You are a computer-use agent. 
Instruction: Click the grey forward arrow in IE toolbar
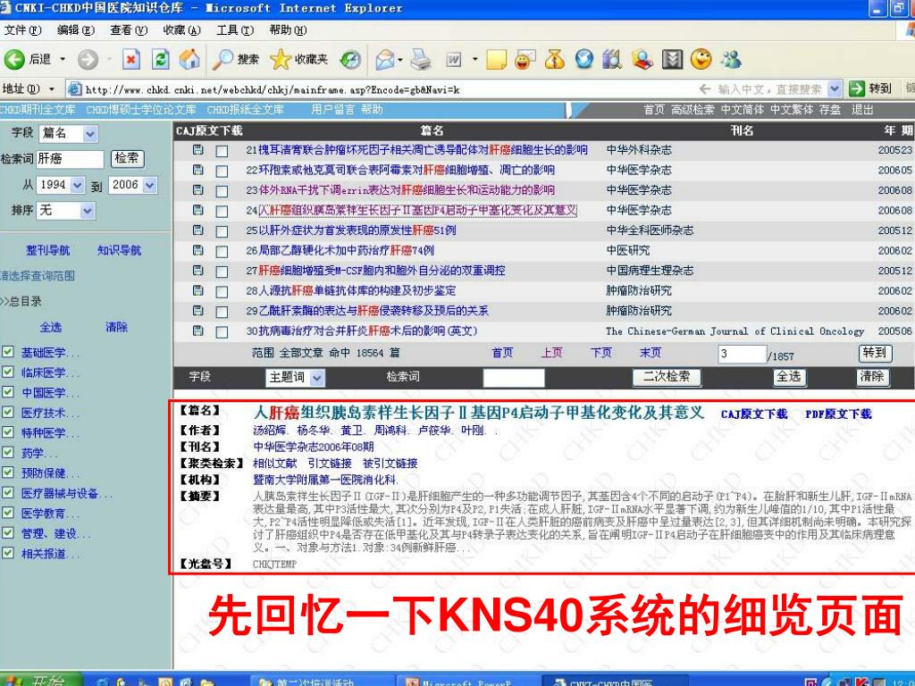click(88, 59)
